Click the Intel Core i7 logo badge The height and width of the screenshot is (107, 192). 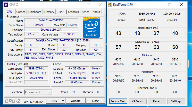tap(91, 27)
